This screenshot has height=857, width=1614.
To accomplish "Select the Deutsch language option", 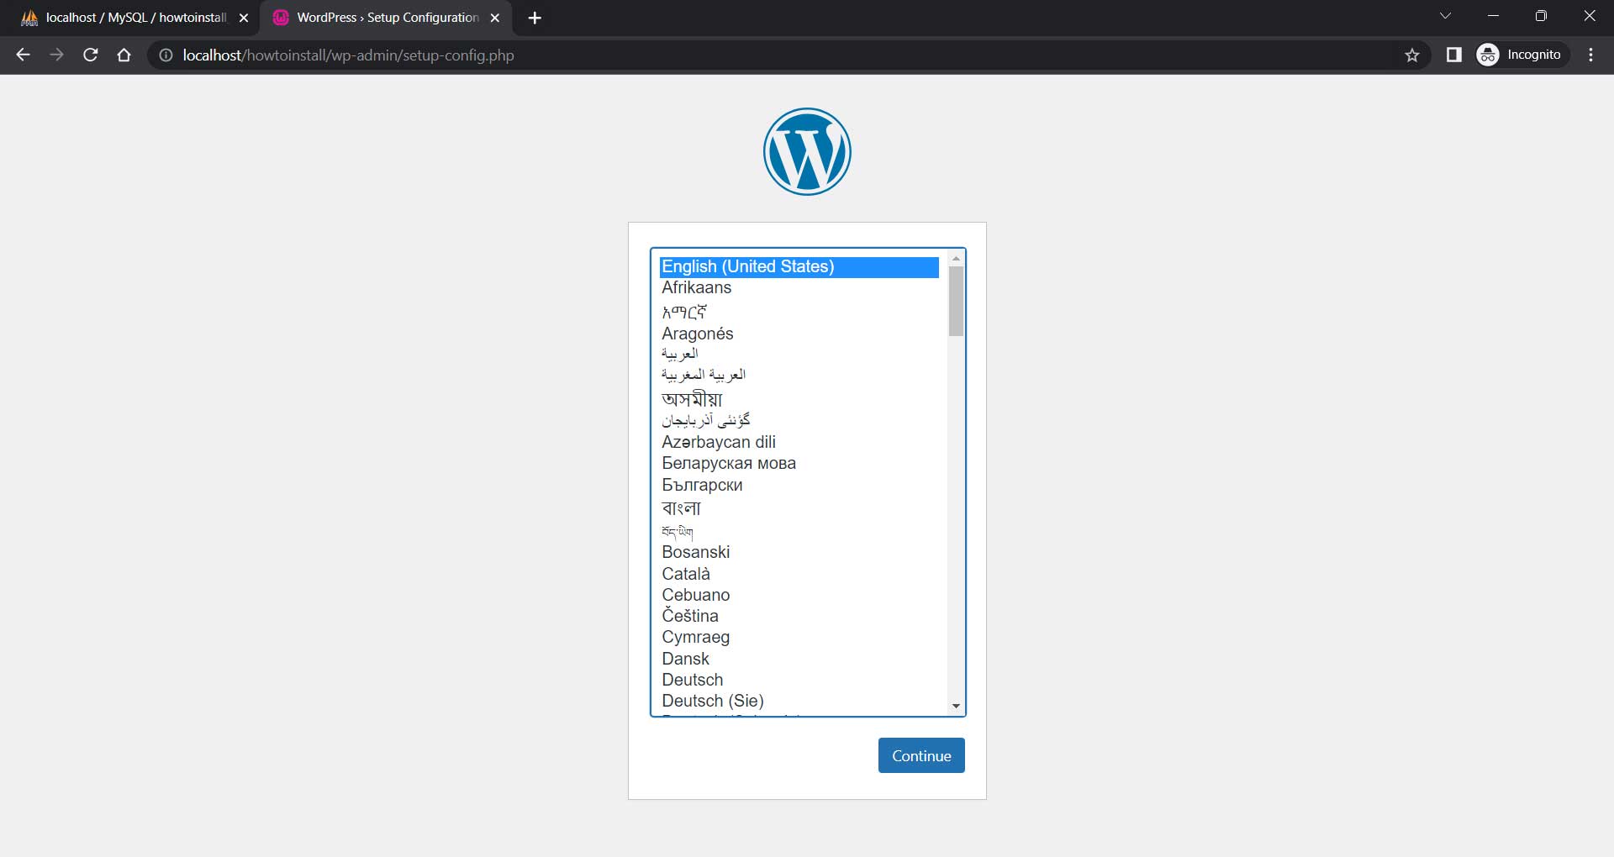I will point(693,679).
